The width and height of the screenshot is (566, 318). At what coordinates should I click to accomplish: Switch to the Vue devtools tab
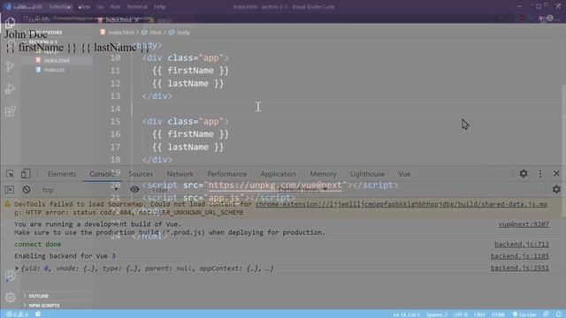tap(404, 174)
